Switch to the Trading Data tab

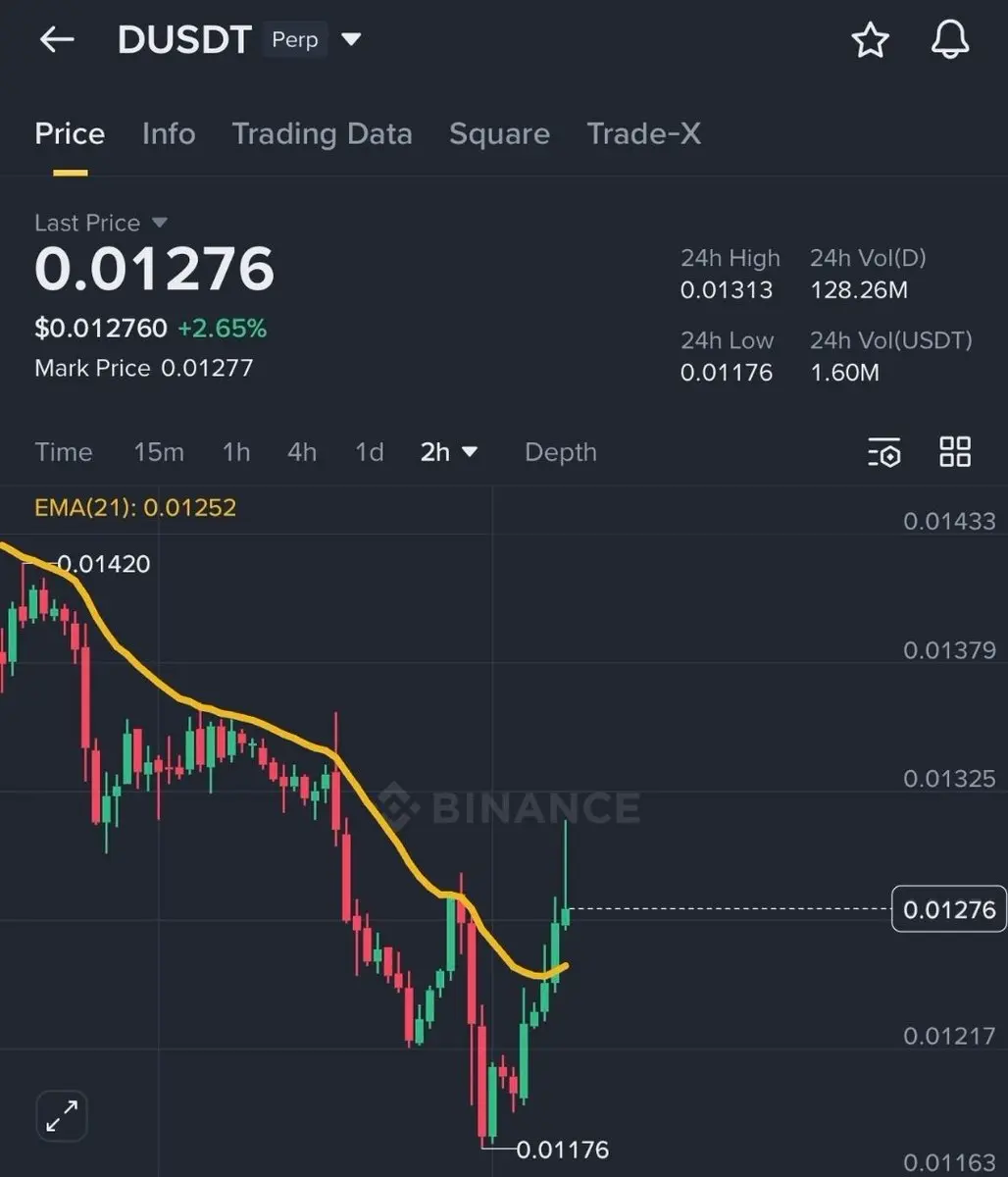pyautogui.click(x=322, y=133)
